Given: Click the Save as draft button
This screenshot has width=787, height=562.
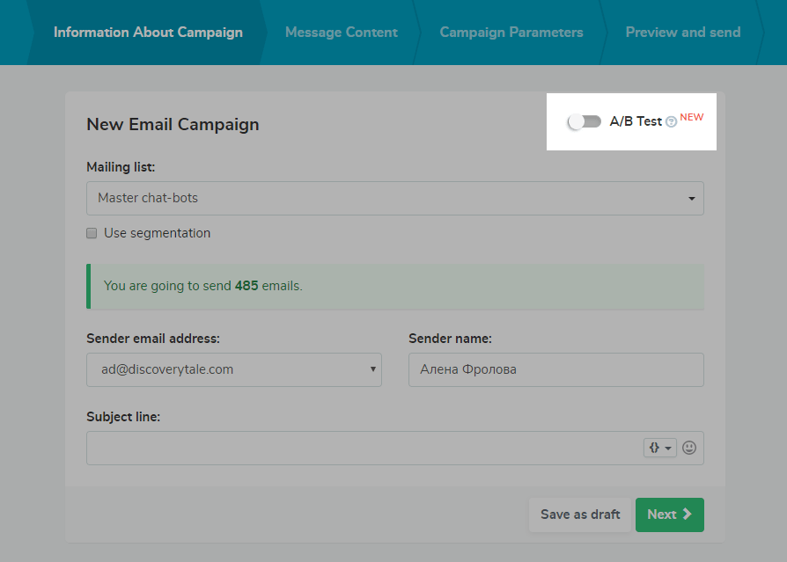Looking at the screenshot, I should 579,515.
